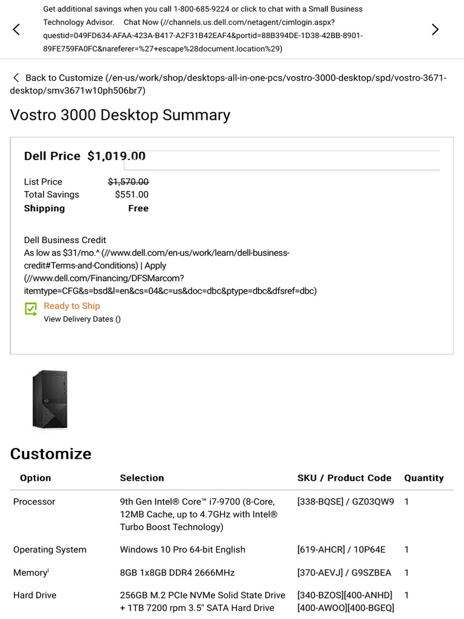464x619 pixels.
Task: Click the next banner arrow
Action: (x=435, y=29)
